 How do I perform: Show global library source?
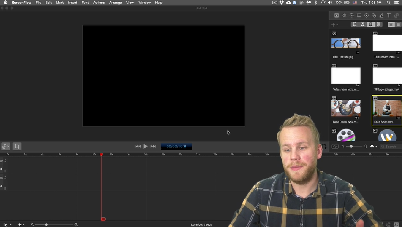pos(370,24)
